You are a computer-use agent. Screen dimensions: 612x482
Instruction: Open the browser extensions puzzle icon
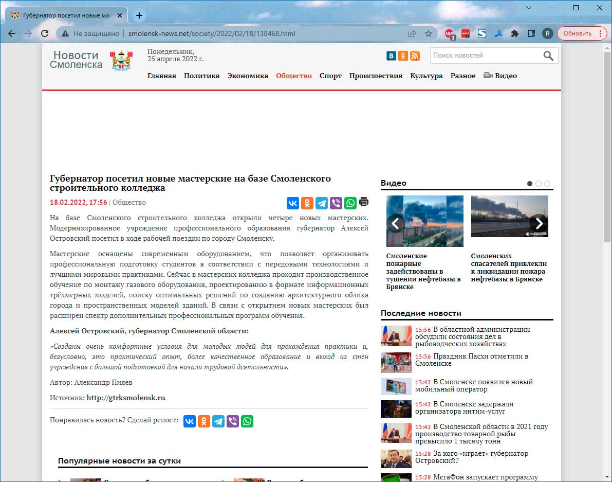click(514, 33)
